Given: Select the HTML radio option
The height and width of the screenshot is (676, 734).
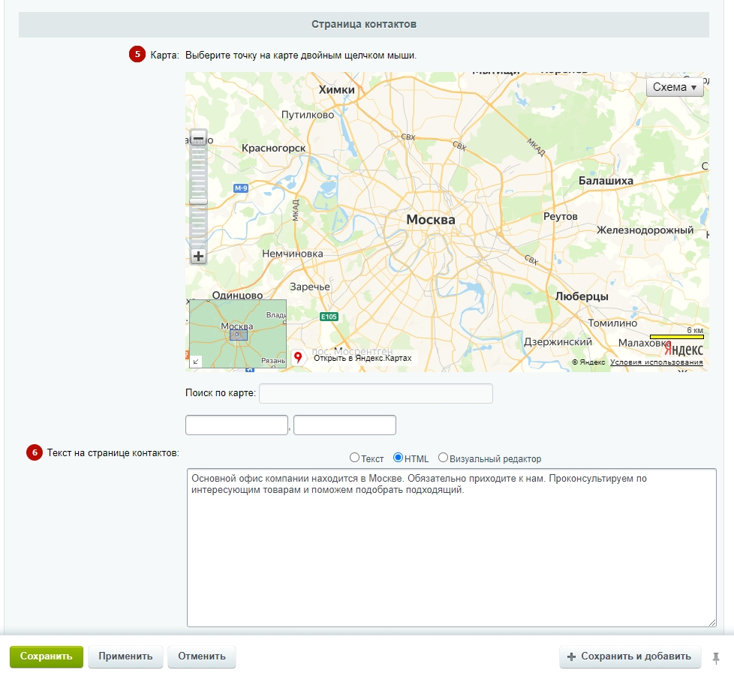Looking at the screenshot, I should 398,458.
